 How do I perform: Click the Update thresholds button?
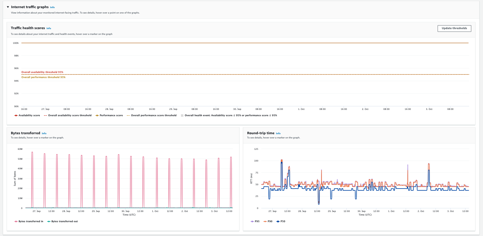click(454, 28)
